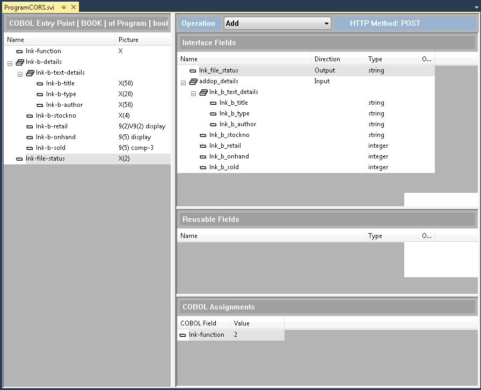
Task: Switch to the ProgramCORS.svi tab
Action: click(29, 7)
